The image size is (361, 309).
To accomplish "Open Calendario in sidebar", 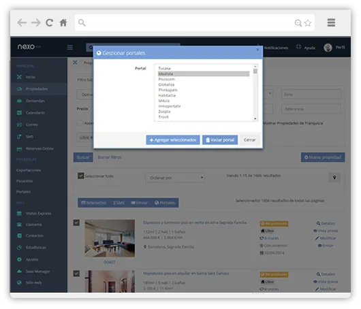I will point(35,113).
